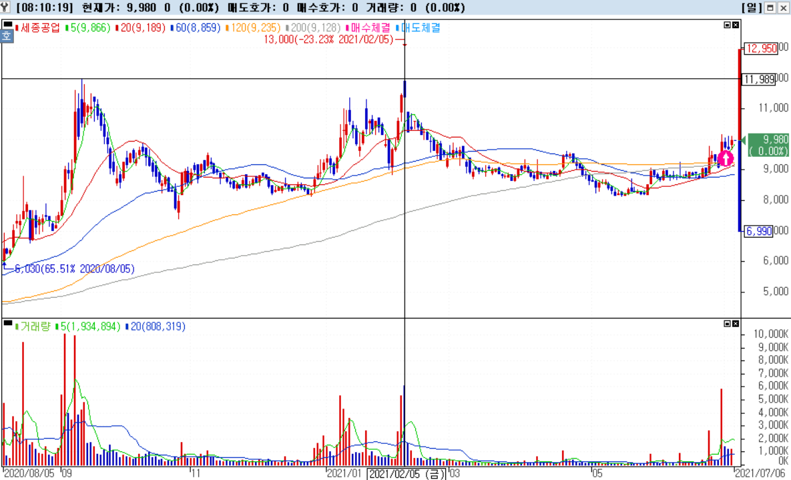Click the 11,989 crosshair price label
This screenshot has width=791, height=480.
(759, 79)
